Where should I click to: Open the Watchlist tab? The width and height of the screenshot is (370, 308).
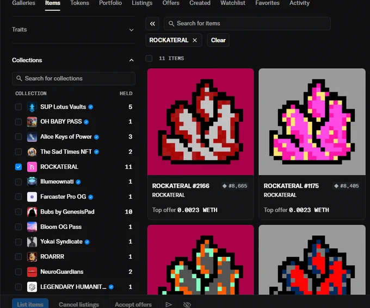coord(233,3)
